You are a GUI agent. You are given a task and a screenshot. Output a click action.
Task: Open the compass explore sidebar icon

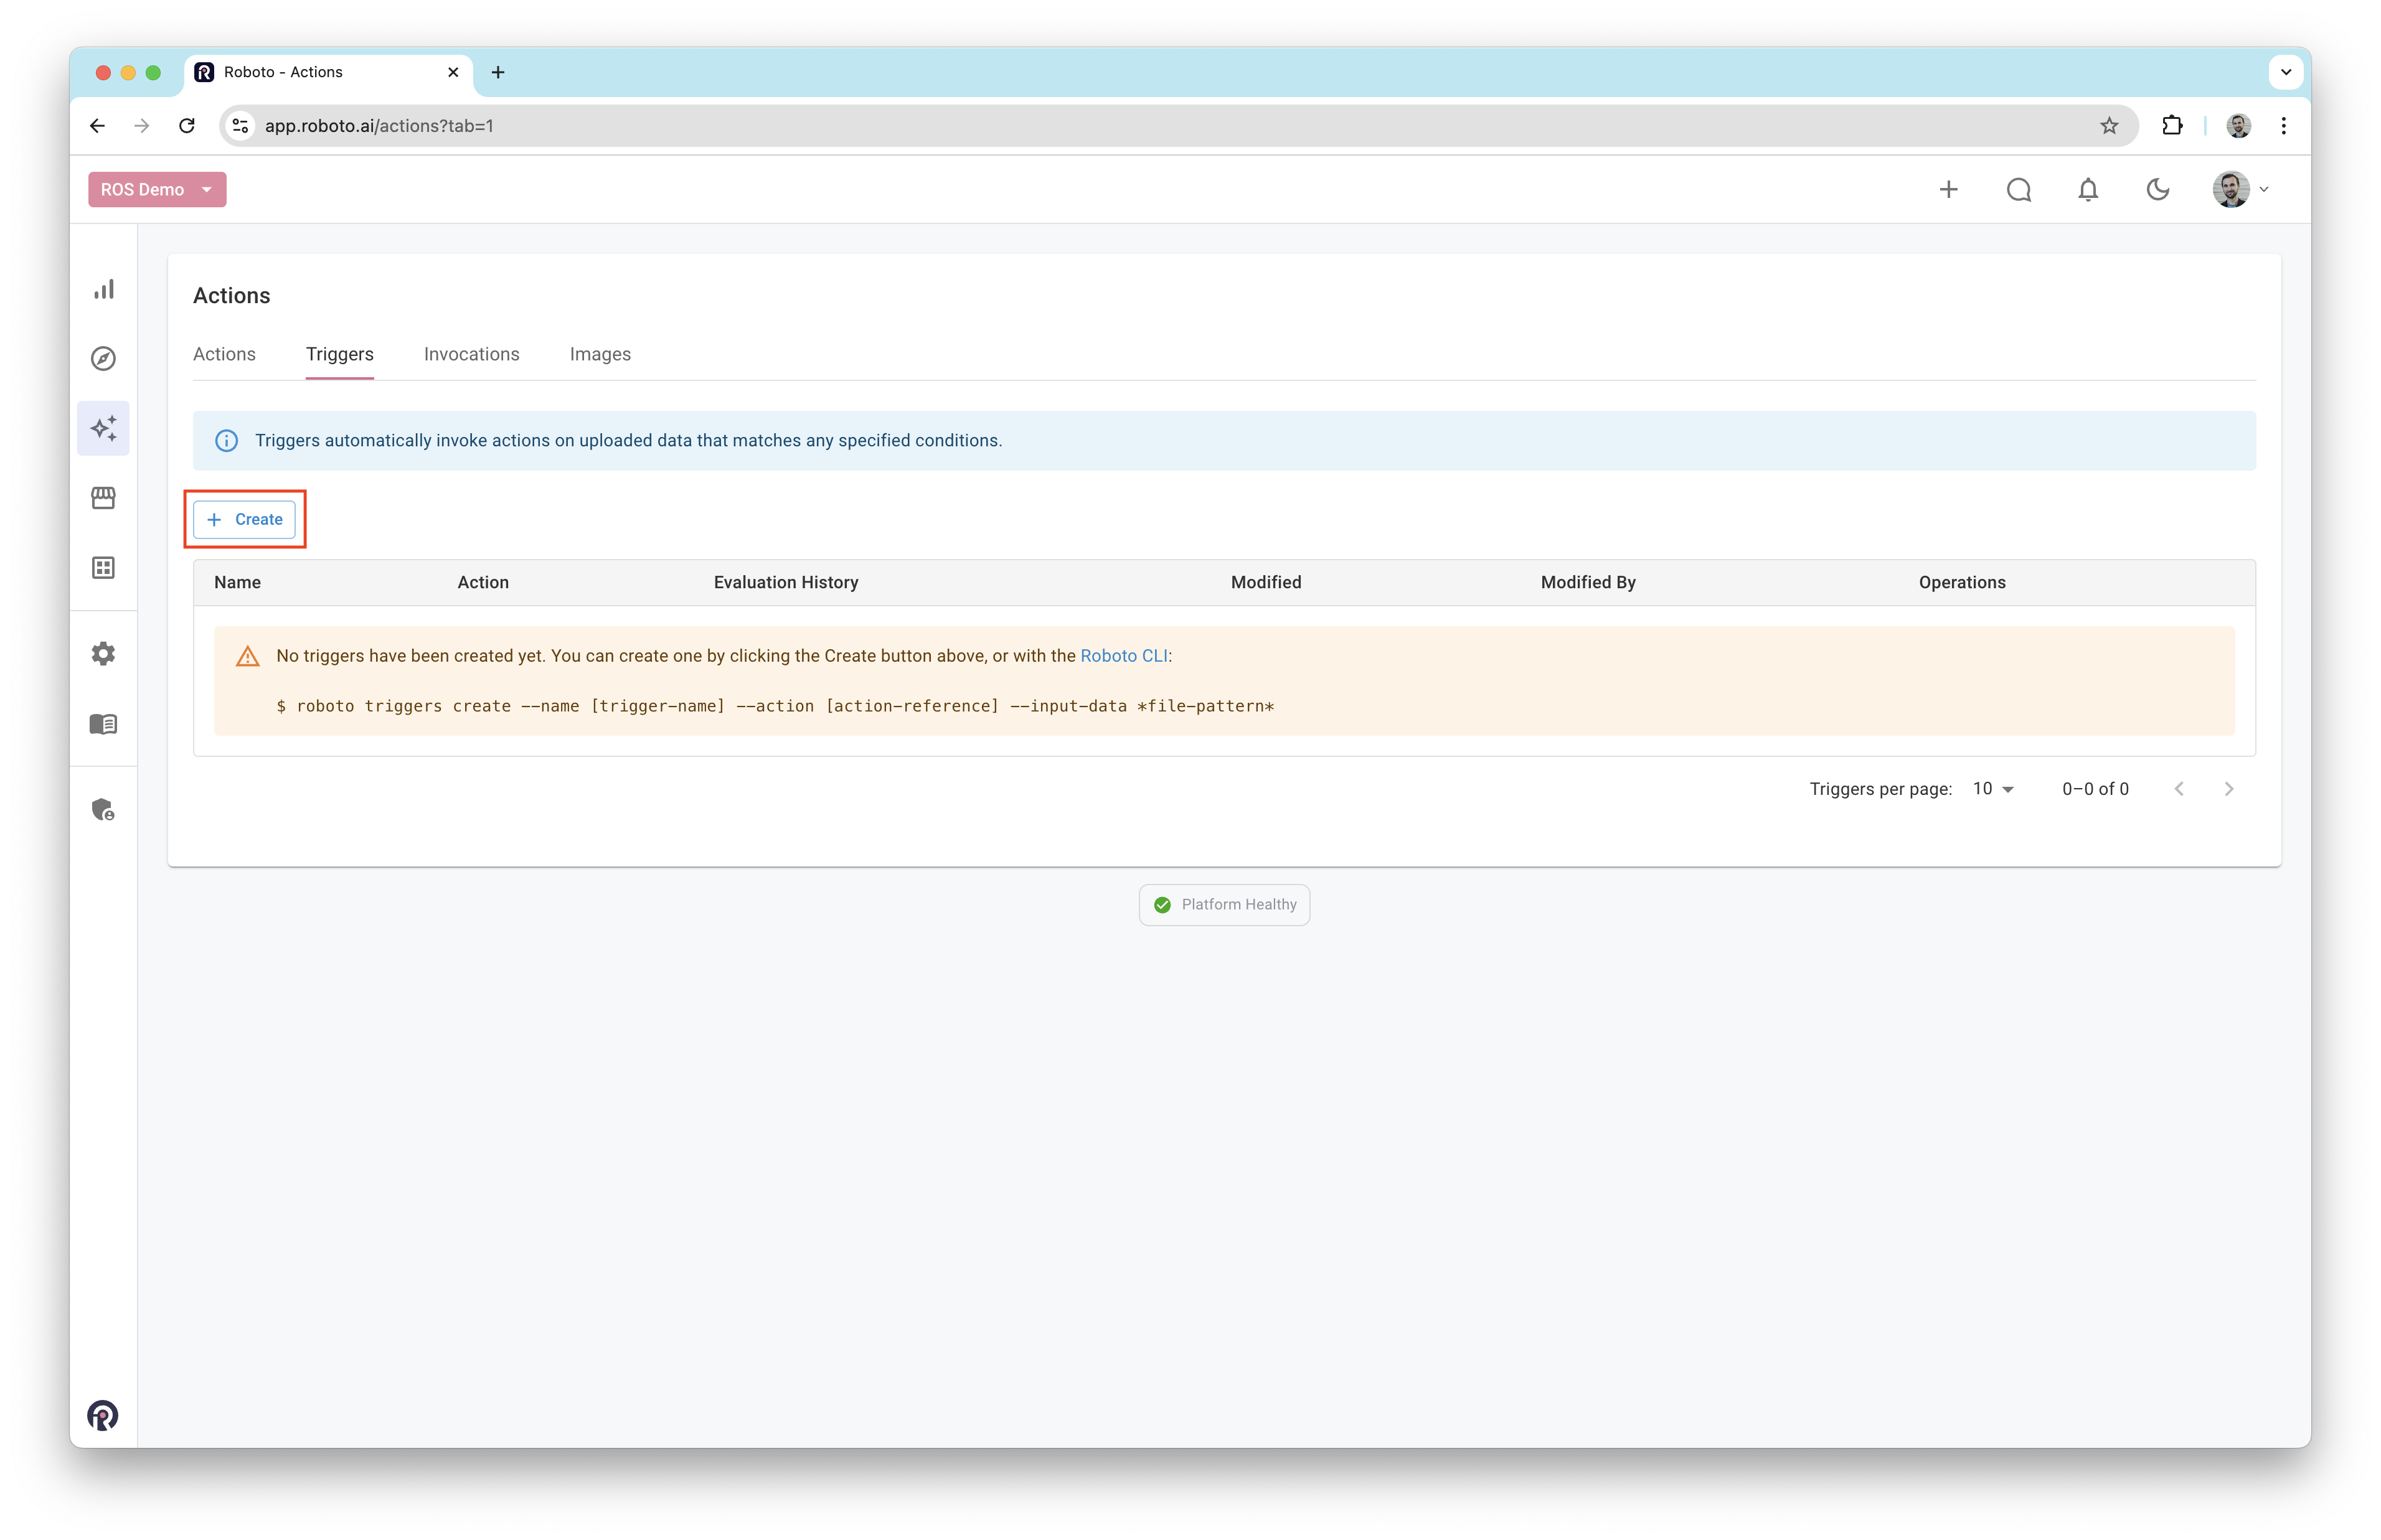(x=104, y=359)
